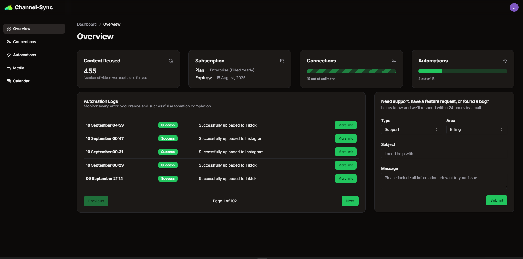Click the Automations progress bar

pos(463,71)
